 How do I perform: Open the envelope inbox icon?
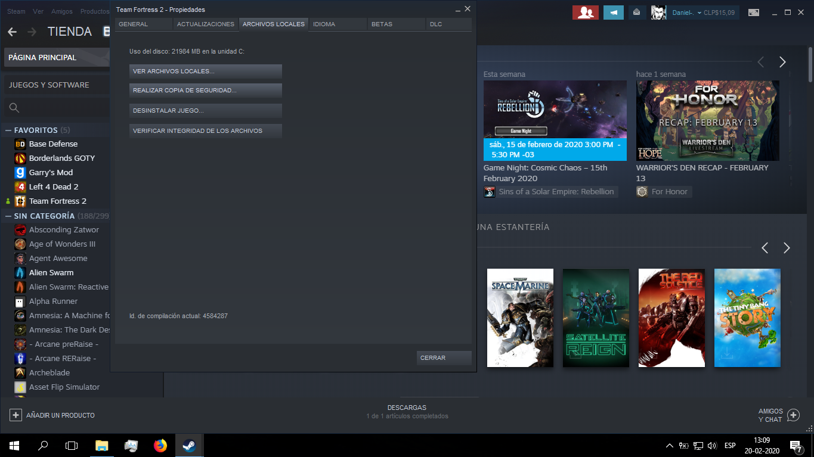pos(637,13)
